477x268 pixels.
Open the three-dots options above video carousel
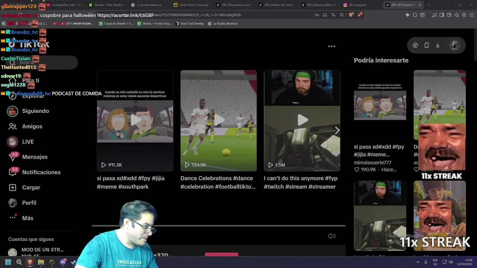coord(331,46)
